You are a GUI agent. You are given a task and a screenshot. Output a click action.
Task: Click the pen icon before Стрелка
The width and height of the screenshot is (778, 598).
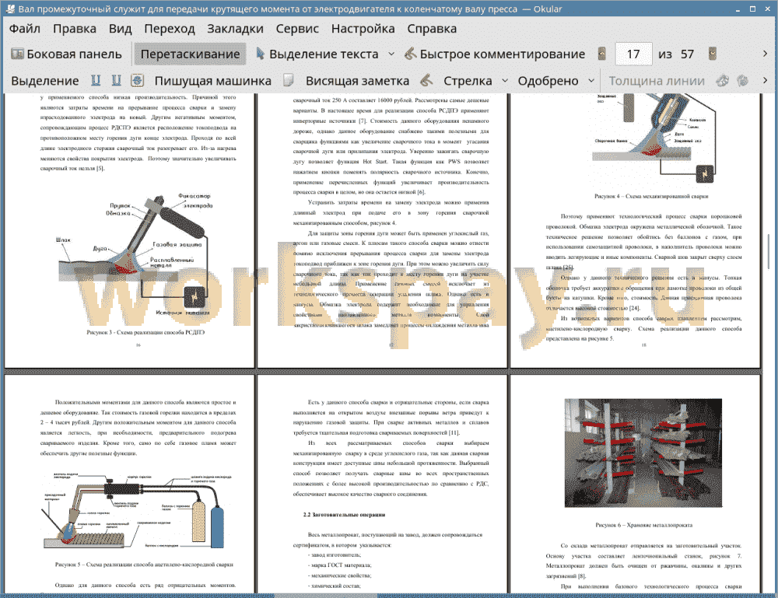coord(426,80)
